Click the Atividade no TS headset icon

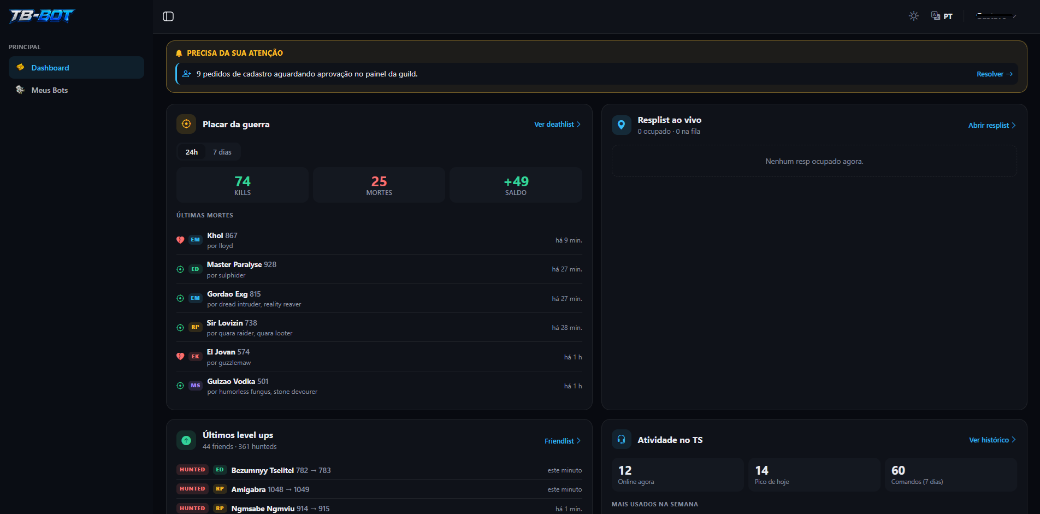pos(621,440)
